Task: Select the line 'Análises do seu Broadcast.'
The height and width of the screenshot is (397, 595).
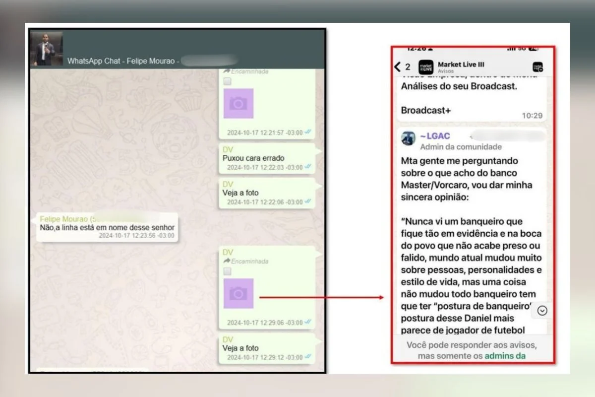Action: [459, 86]
